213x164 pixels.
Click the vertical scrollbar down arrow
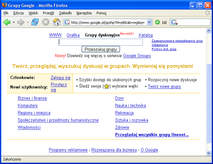click(209, 153)
